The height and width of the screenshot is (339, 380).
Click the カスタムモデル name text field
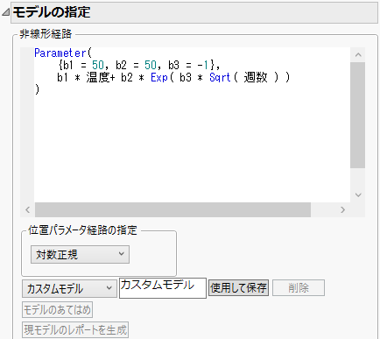[x=163, y=288]
